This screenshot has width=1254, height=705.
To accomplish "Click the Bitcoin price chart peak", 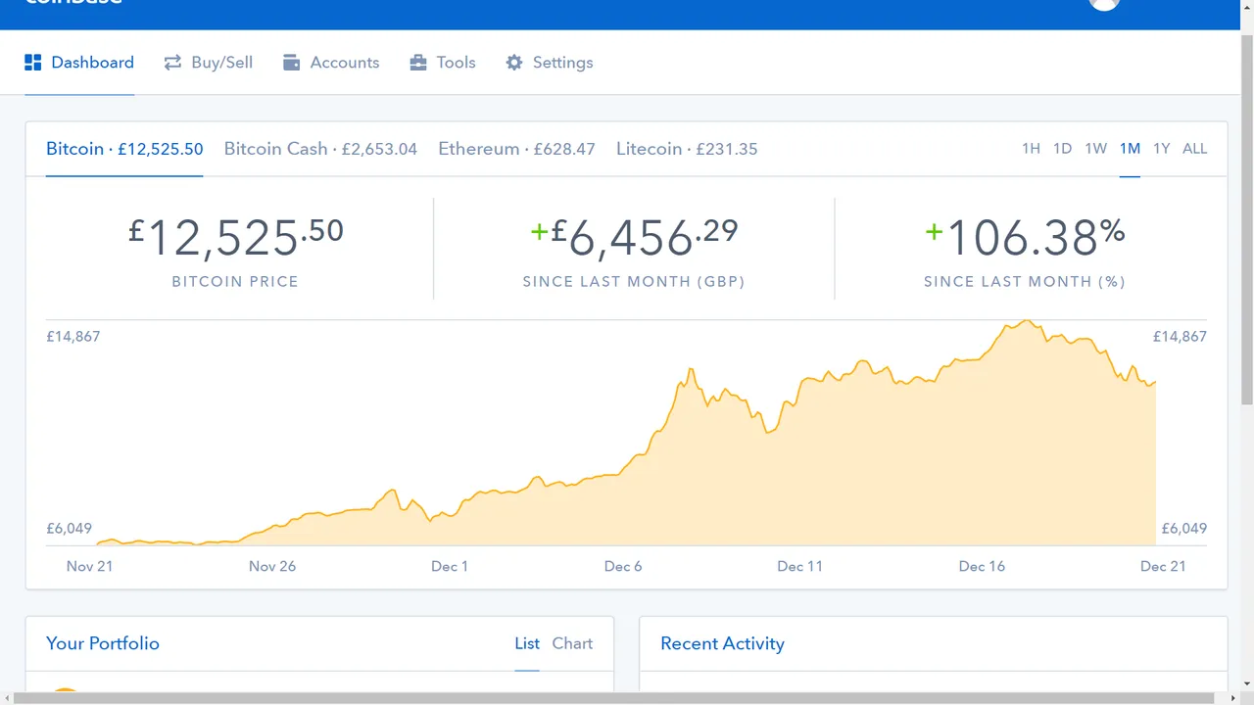I will pyautogui.click(x=1026, y=321).
